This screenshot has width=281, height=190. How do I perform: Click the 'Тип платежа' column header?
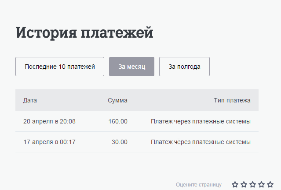232,100
